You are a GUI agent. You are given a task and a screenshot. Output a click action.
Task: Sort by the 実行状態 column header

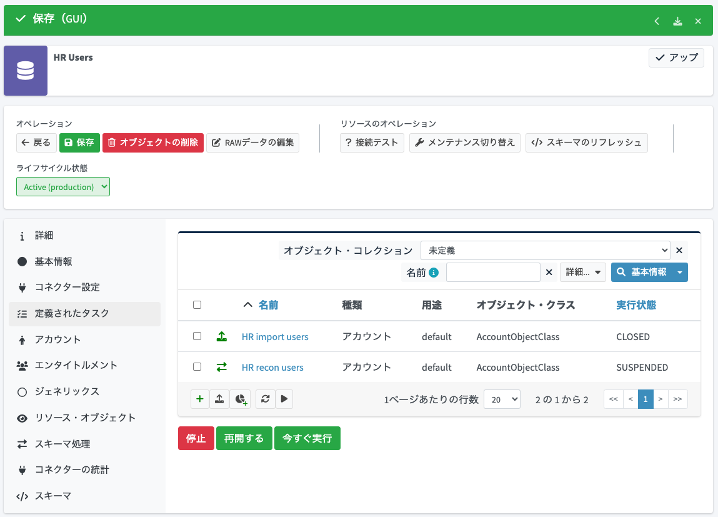tap(636, 305)
